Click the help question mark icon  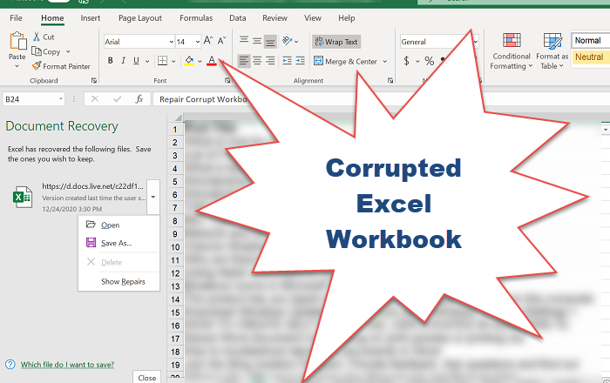(10, 365)
